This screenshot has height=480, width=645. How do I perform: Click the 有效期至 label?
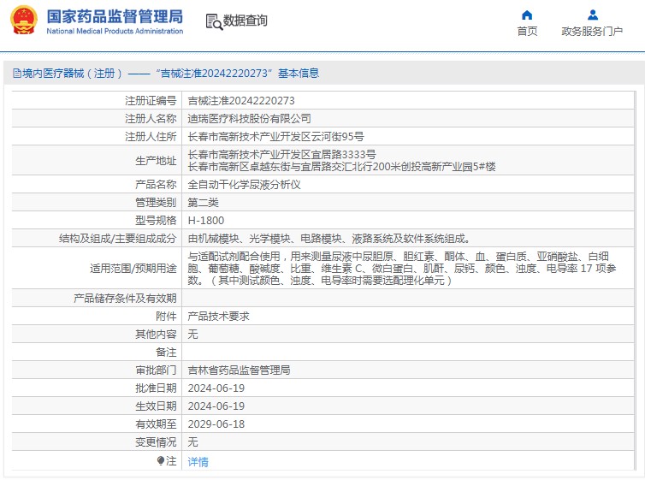point(156,424)
